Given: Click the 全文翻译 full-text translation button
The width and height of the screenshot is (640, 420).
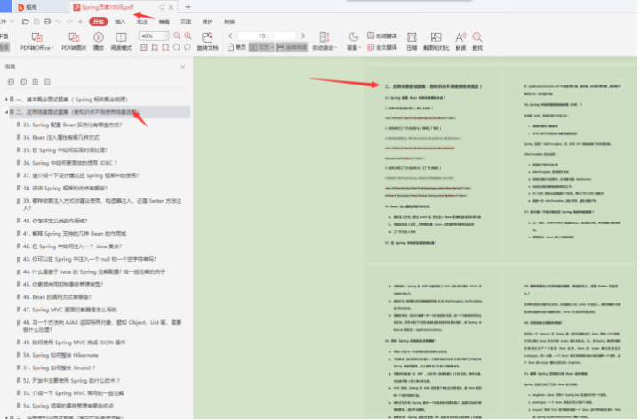Looking at the screenshot, I should [x=382, y=47].
